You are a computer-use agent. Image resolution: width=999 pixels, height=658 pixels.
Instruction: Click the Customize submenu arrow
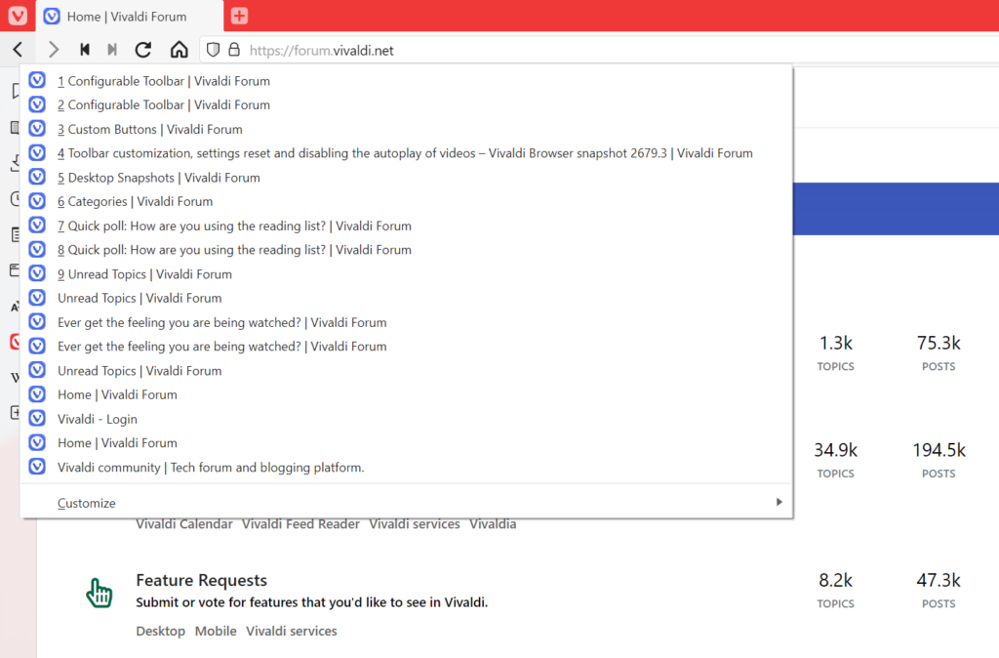point(779,503)
